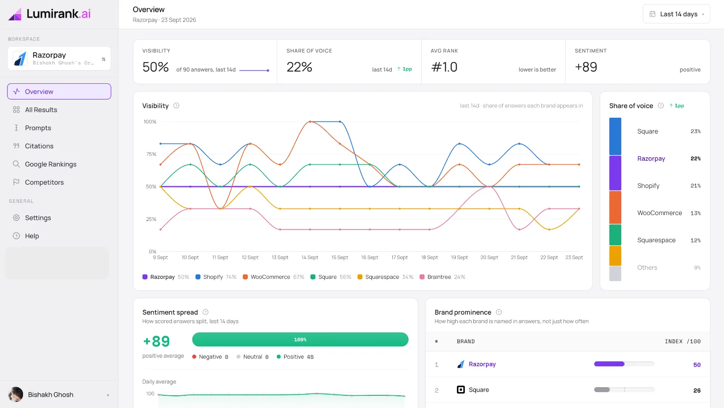Click the Share of voice info icon
Image resolution: width=724 pixels, height=408 pixels.
pos(661,106)
